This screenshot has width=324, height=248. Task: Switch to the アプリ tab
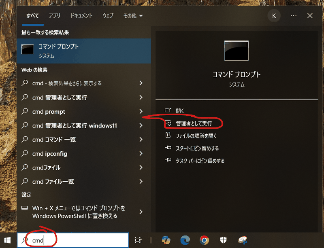(x=55, y=16)
